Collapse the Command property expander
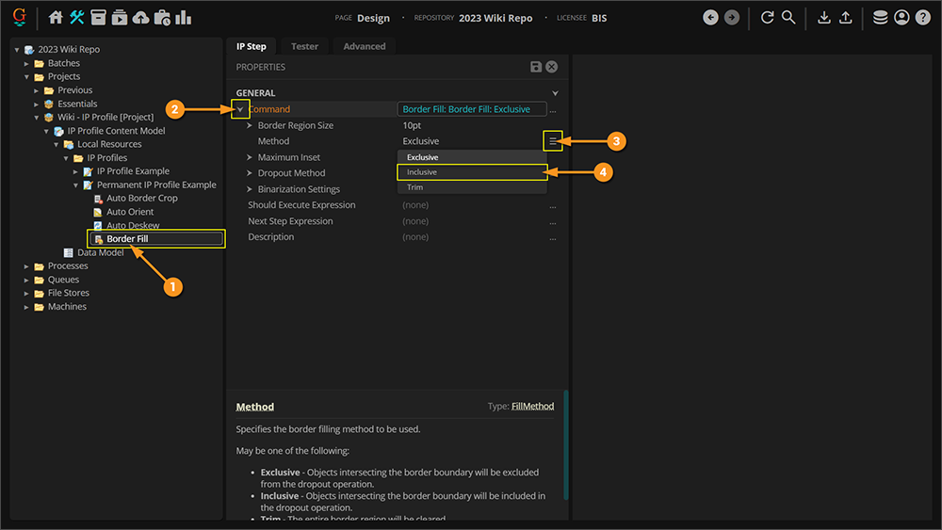 click(240, 110)
